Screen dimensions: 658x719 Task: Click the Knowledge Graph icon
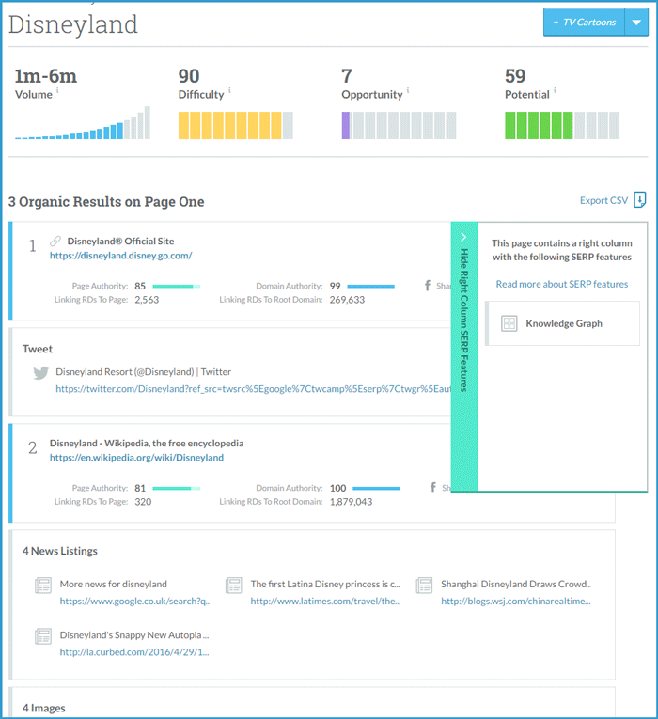(x=509, y=323)
